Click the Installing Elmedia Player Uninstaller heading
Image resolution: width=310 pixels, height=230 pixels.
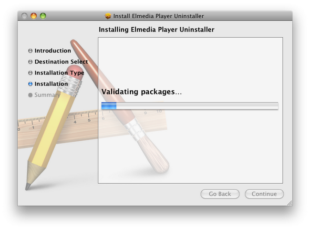click(156, 30)
